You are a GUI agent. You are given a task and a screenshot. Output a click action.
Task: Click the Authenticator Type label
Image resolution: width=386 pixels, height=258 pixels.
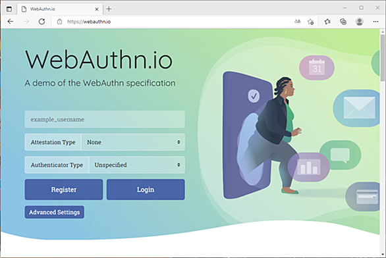(57, 165)
